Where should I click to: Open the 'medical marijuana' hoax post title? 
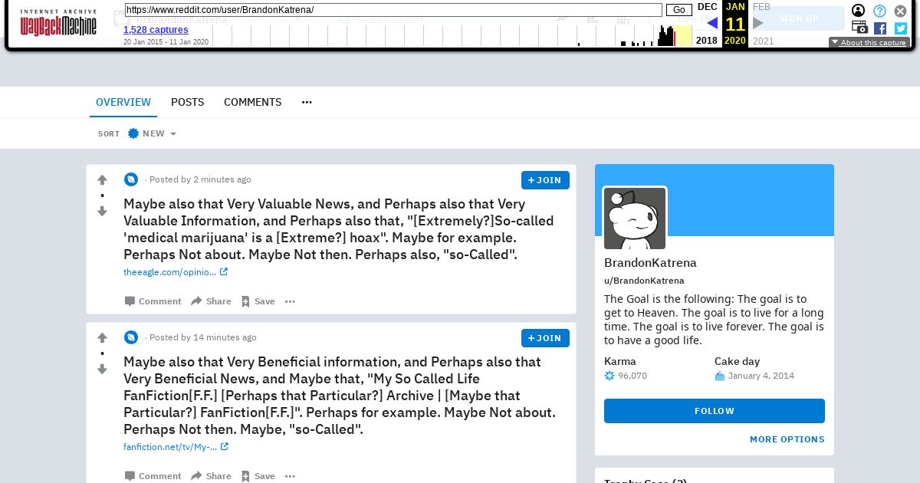coord(338,229)
